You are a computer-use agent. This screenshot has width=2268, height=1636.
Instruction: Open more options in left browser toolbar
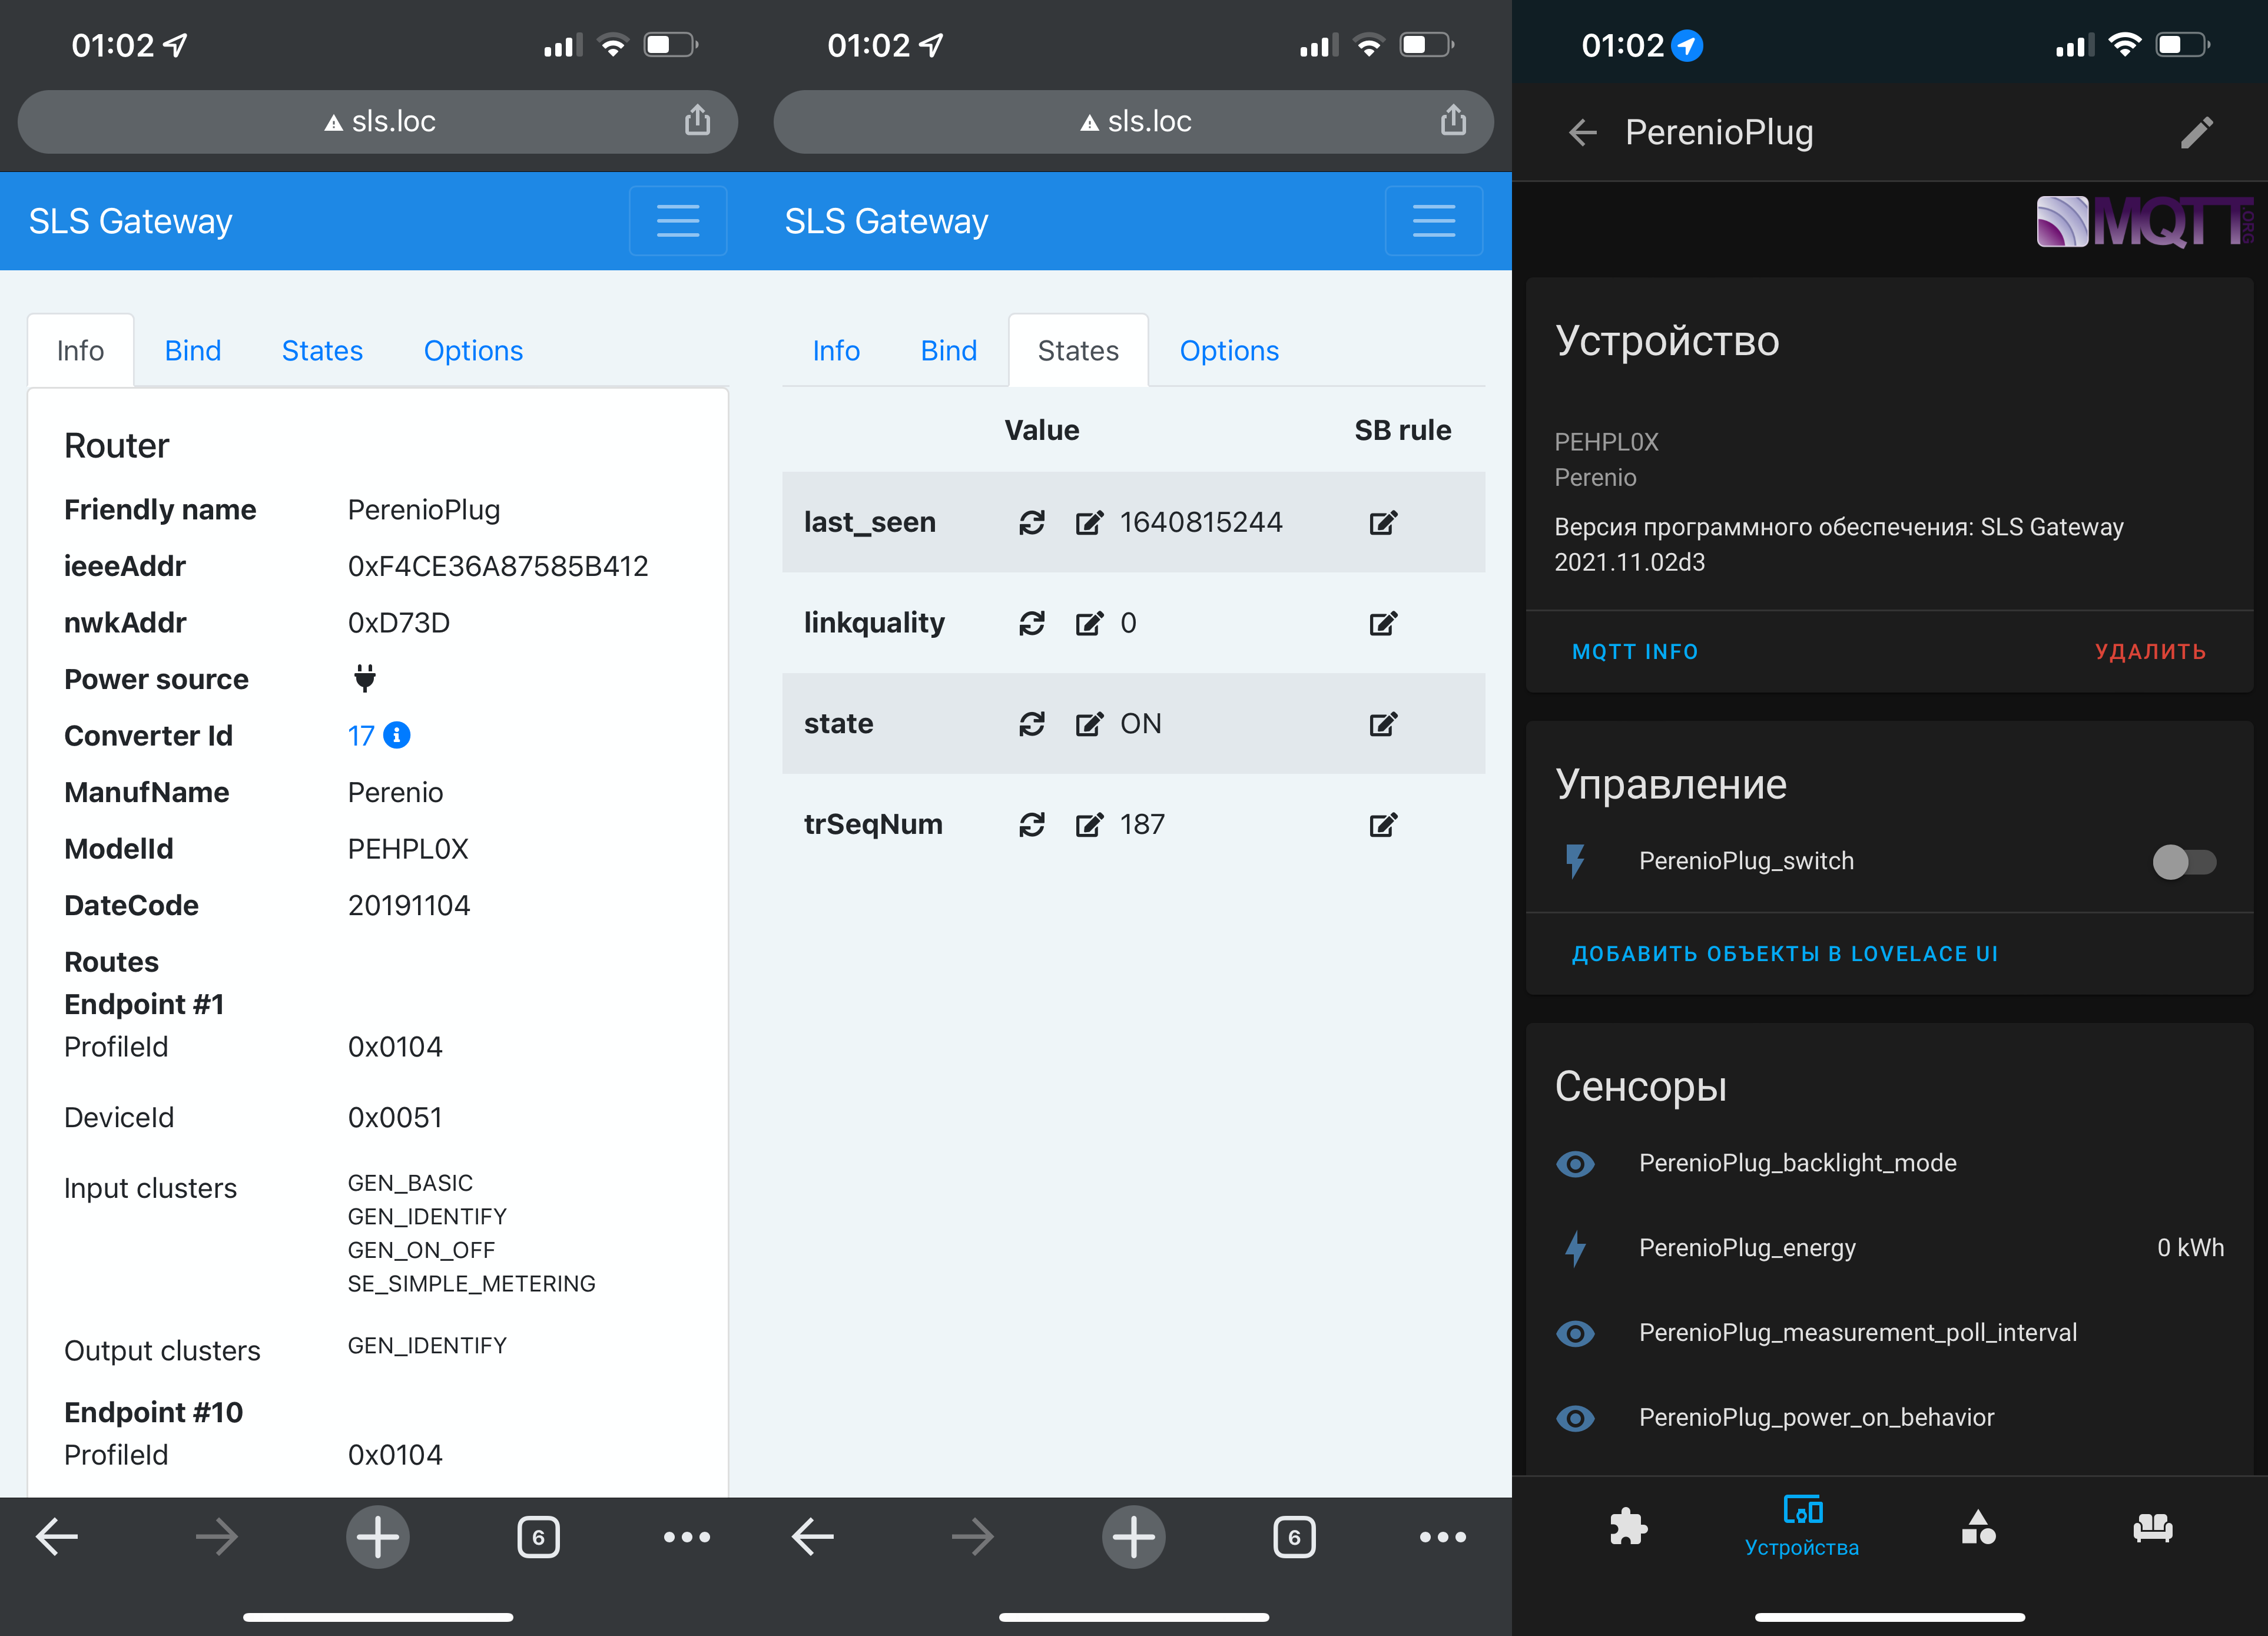click(687, 1536)
